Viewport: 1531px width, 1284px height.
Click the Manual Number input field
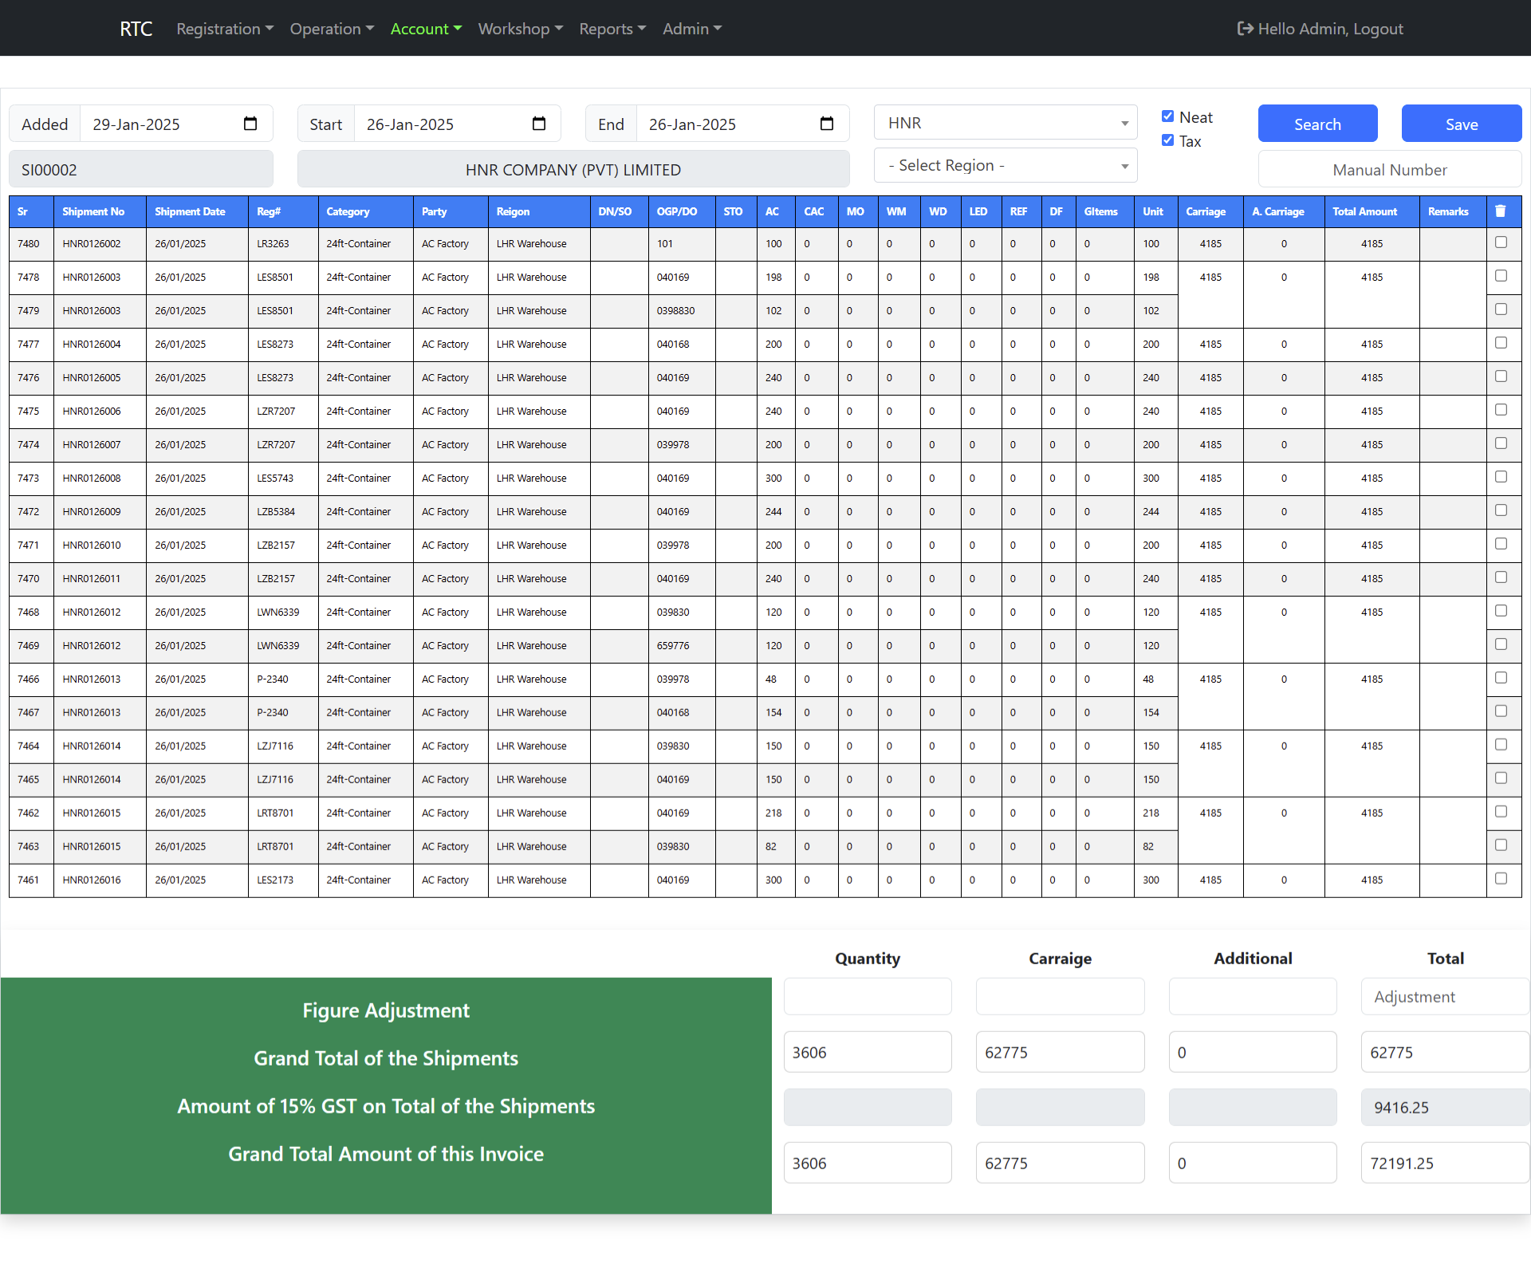tap(1389, 169)
